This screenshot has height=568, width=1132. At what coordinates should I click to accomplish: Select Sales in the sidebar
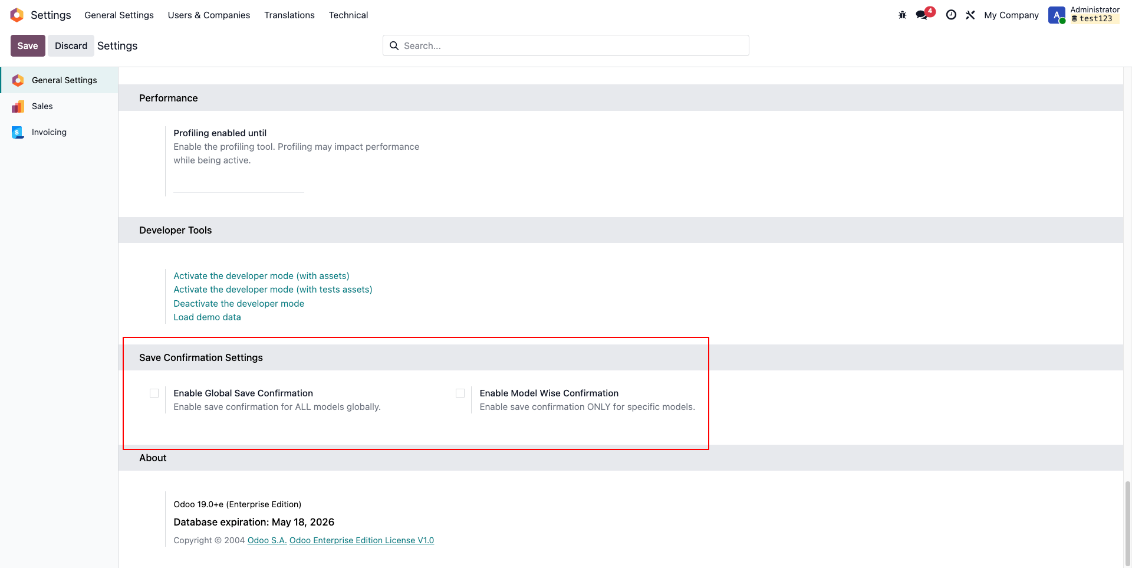coord(59,106)
